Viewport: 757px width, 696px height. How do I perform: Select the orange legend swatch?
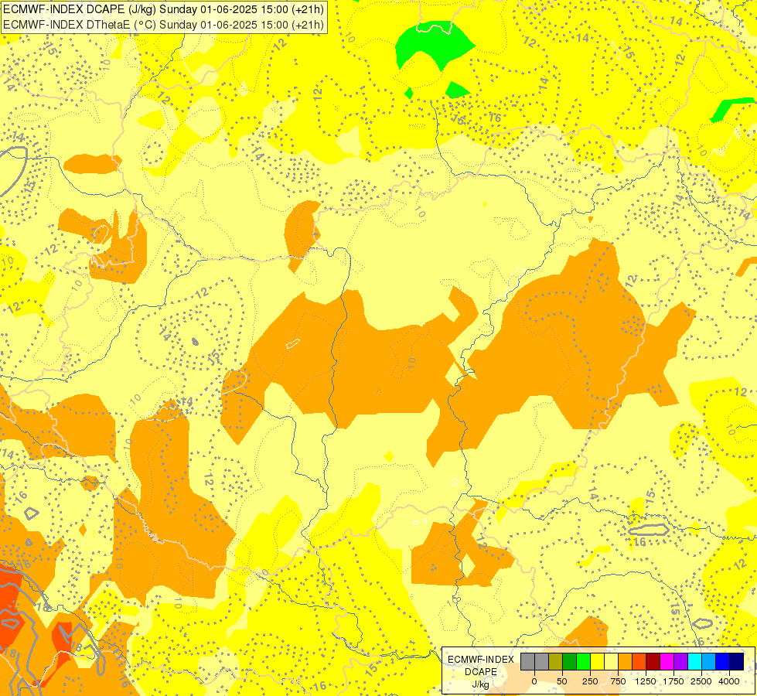tap(626, 662)
